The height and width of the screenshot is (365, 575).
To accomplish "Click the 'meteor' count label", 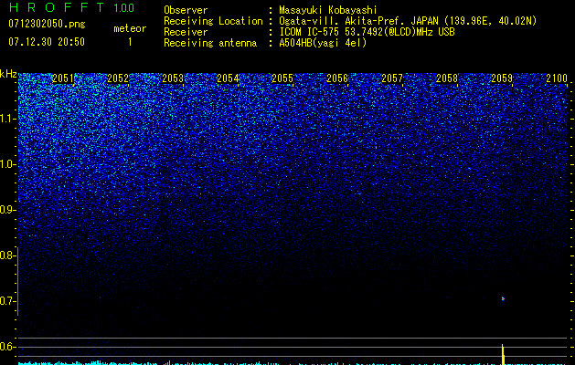I will [x=130, y=28].
